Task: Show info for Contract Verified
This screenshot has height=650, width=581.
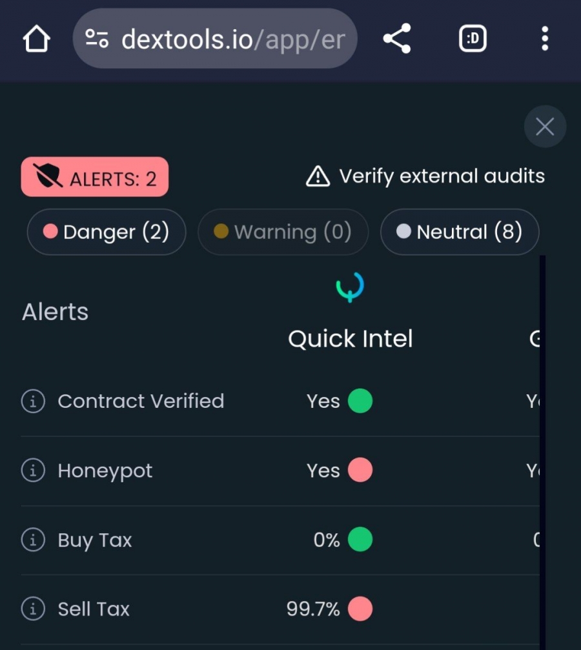Action: coord(33,401)
